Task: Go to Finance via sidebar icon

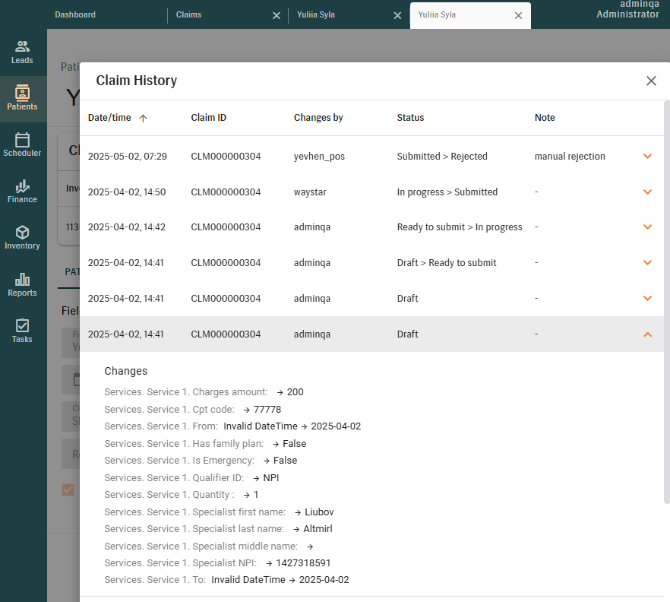Action: pos(22,186)
